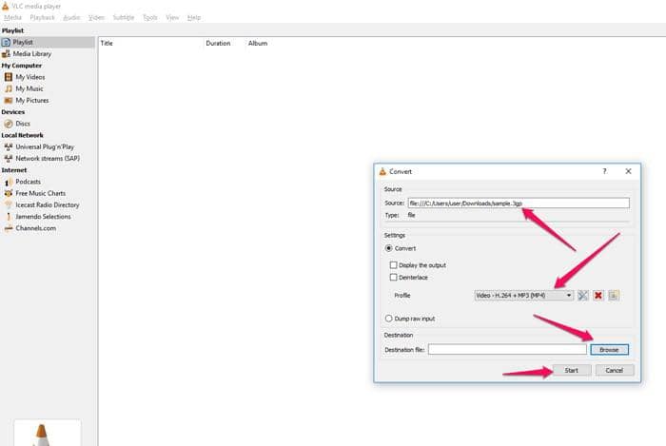Expand the Profile dropdown list

[x=569, y=296]
